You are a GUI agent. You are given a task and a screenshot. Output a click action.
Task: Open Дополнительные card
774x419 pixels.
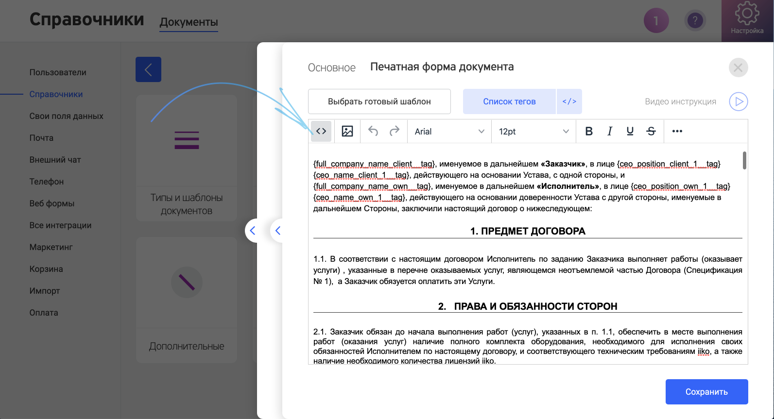click(187, 300)
